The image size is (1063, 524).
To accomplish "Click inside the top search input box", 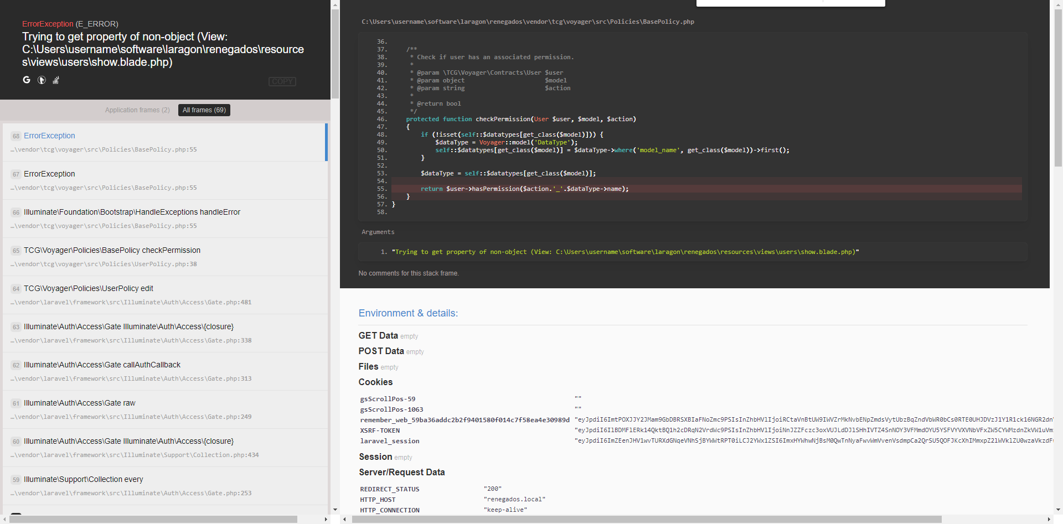I will point(790,3).
